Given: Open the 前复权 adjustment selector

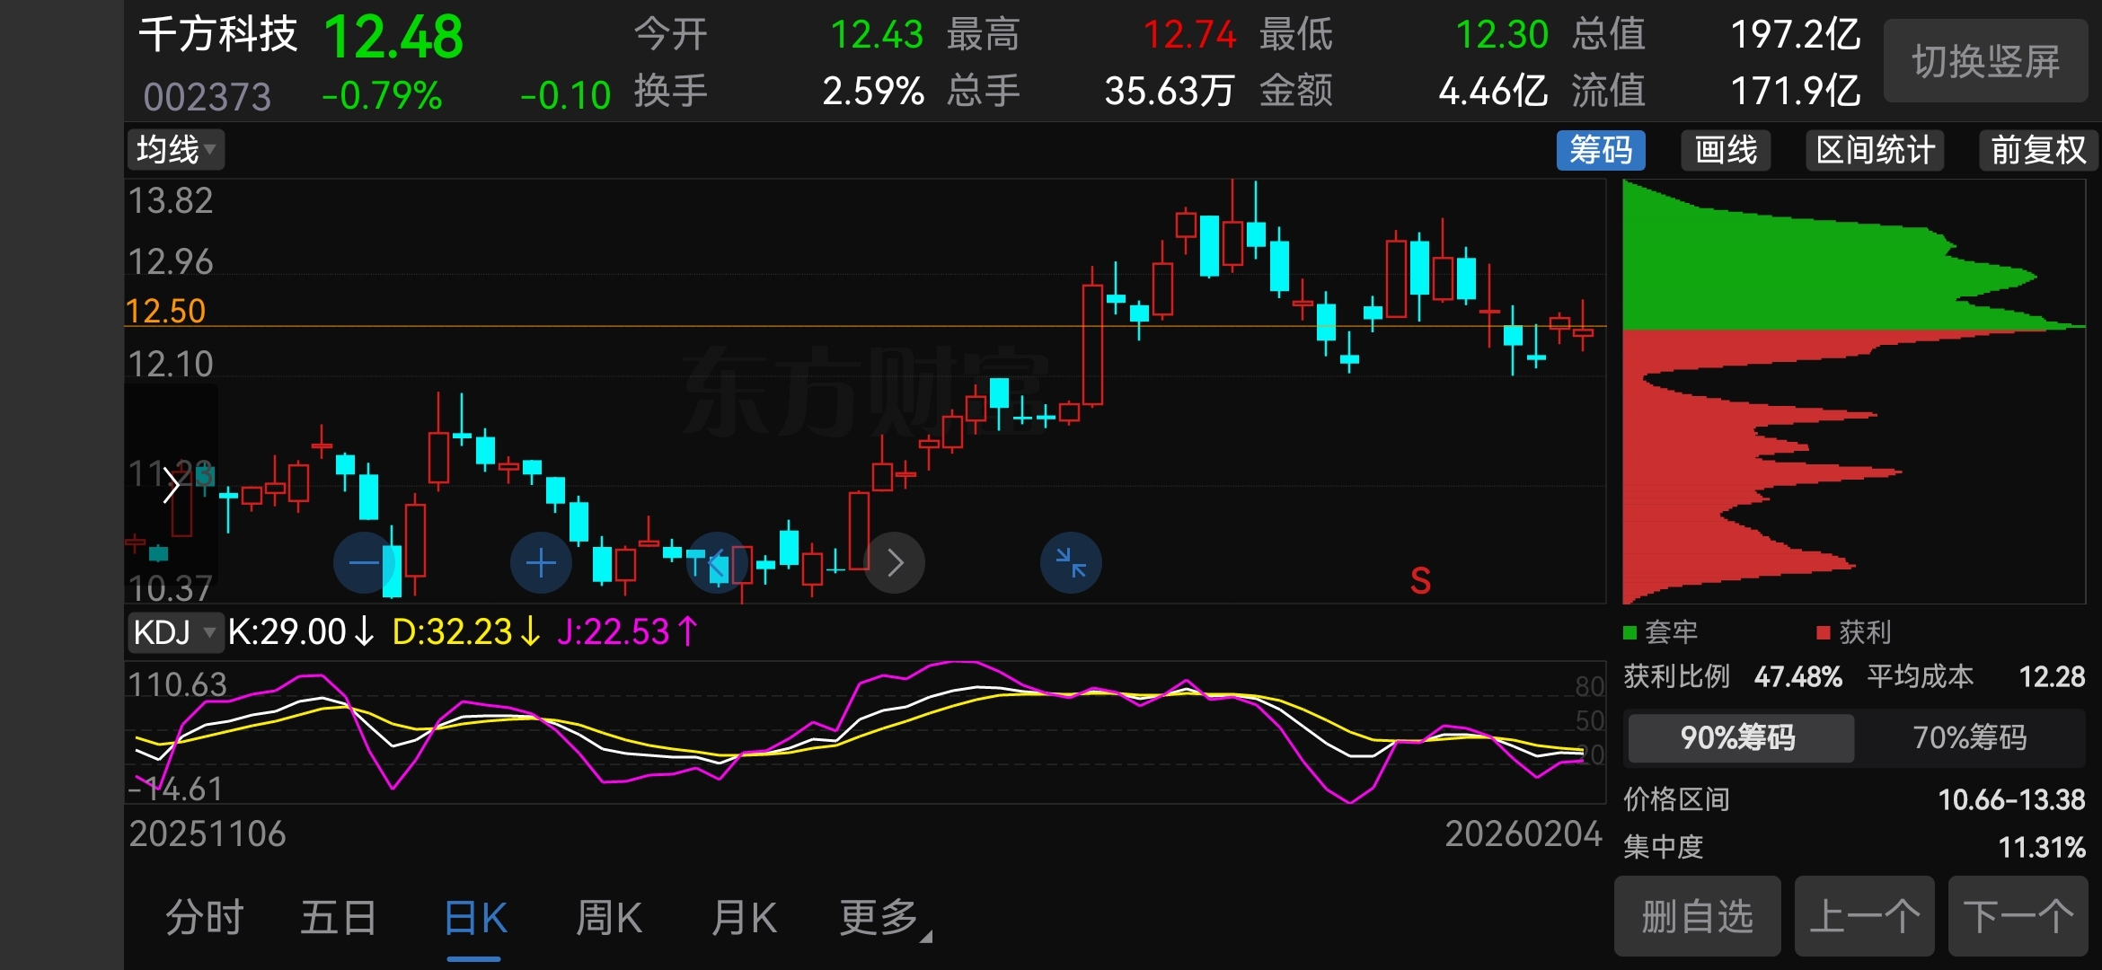Looking at the screenshot, I should [2037, 150].
